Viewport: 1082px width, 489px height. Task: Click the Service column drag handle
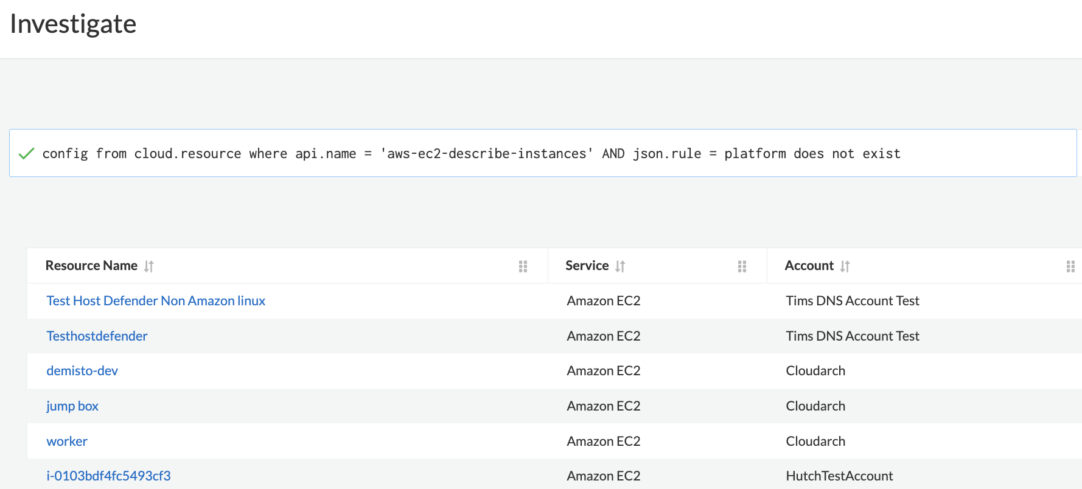point(742,266)
